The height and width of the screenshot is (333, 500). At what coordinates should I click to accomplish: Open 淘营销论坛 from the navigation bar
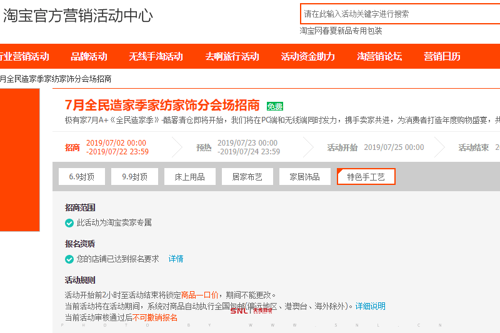pos(379,56)
